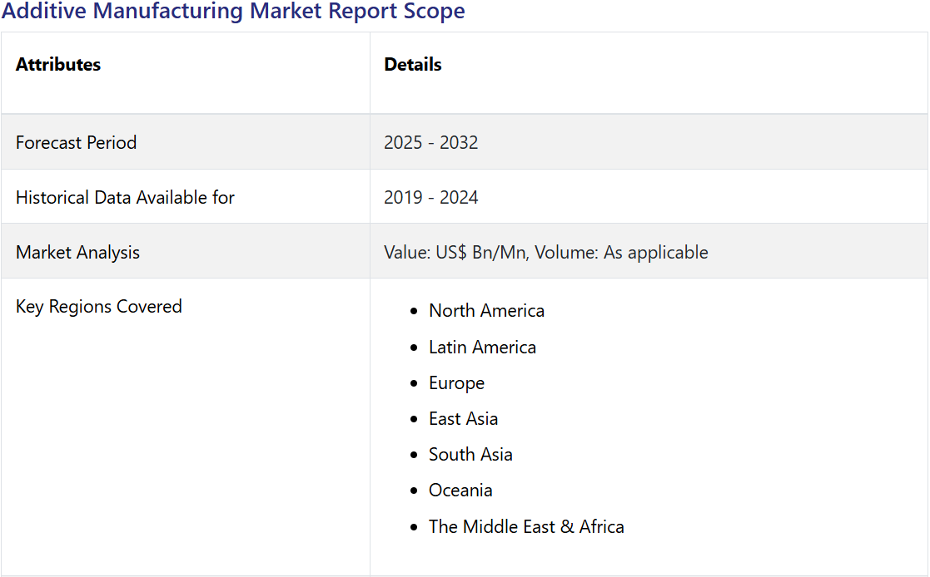Click the Forecast Period row label
The width and height of the screenshot is (930, 577).
[x=76, y=142]
